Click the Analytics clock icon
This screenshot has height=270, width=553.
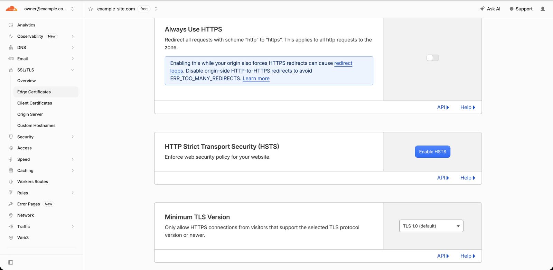(x=11, y=25)
